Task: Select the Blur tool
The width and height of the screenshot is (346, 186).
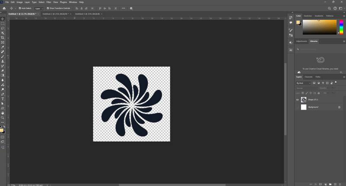Action: pyautogui.click(x=3, y=80)
